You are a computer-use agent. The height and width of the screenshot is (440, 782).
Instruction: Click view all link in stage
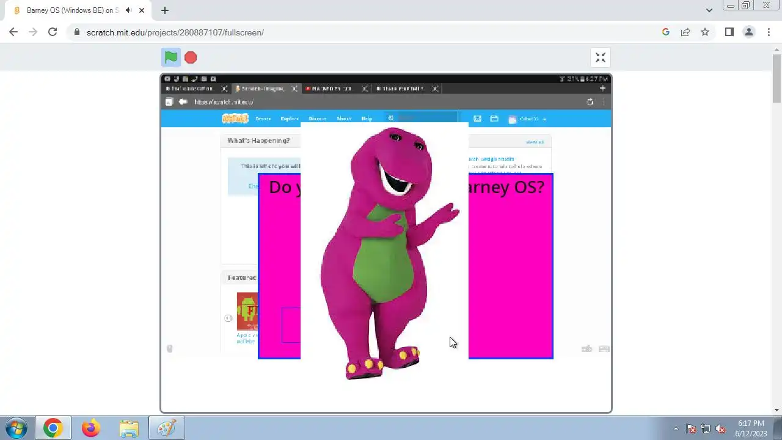(535, 142)
